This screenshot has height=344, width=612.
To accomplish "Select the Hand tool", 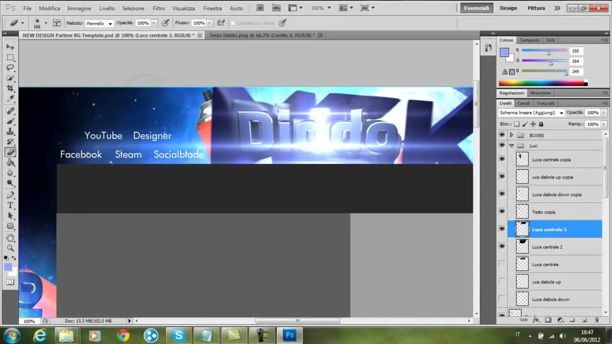I will coord(11,238).
